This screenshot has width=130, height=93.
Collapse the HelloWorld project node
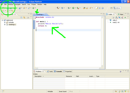[x=2, y=20]
